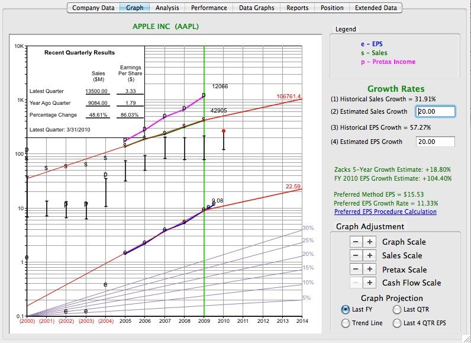
Task: Select the Graph tab
Action: [134, 8]
